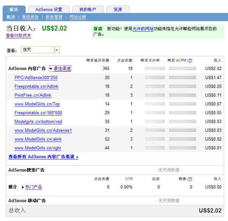
Task: Switch to the 我的帐户 tab
Action: tap(87, 9)
